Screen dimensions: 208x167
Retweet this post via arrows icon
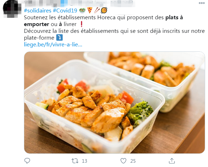pos(75,161)
